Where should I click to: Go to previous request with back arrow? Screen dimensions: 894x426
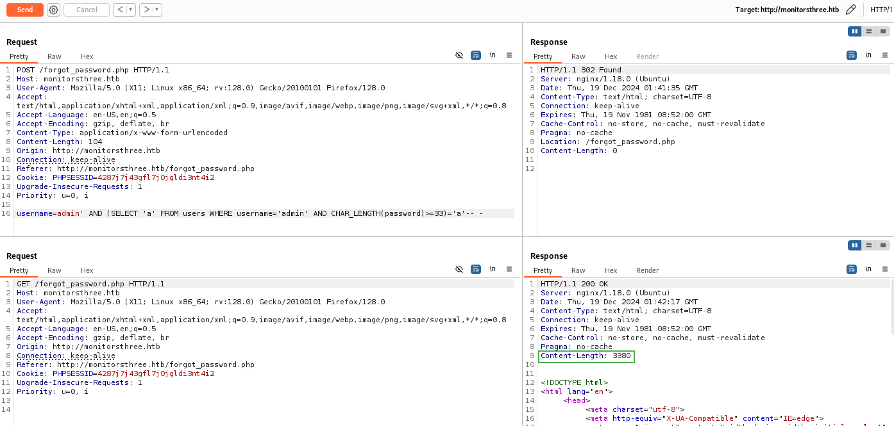(119, 10)
